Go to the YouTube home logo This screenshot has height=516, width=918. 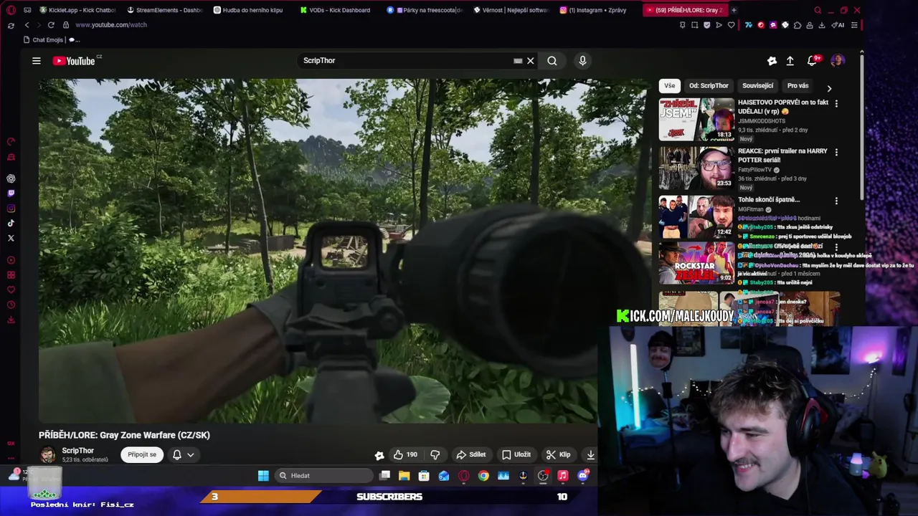point(74,61)
